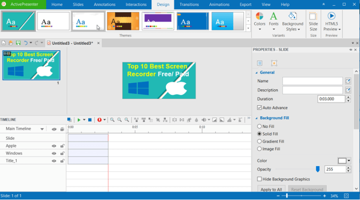Open the Export ribbon tab
This screenshot has height=200, width=360.
245,4
